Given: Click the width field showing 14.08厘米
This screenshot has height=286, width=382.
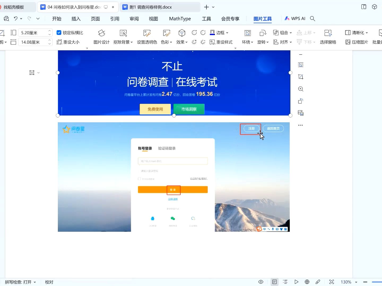Looking at the screenshot, I should (33, 42).
